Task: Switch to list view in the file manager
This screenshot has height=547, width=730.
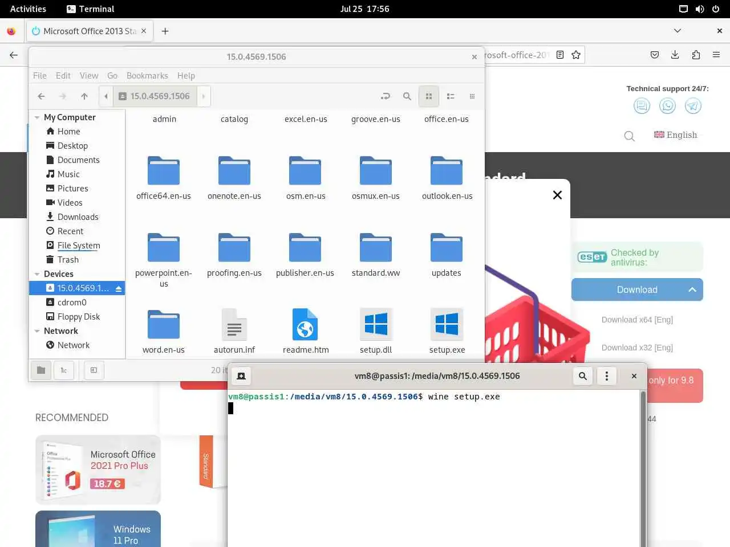Action: (x=451, y=96)
